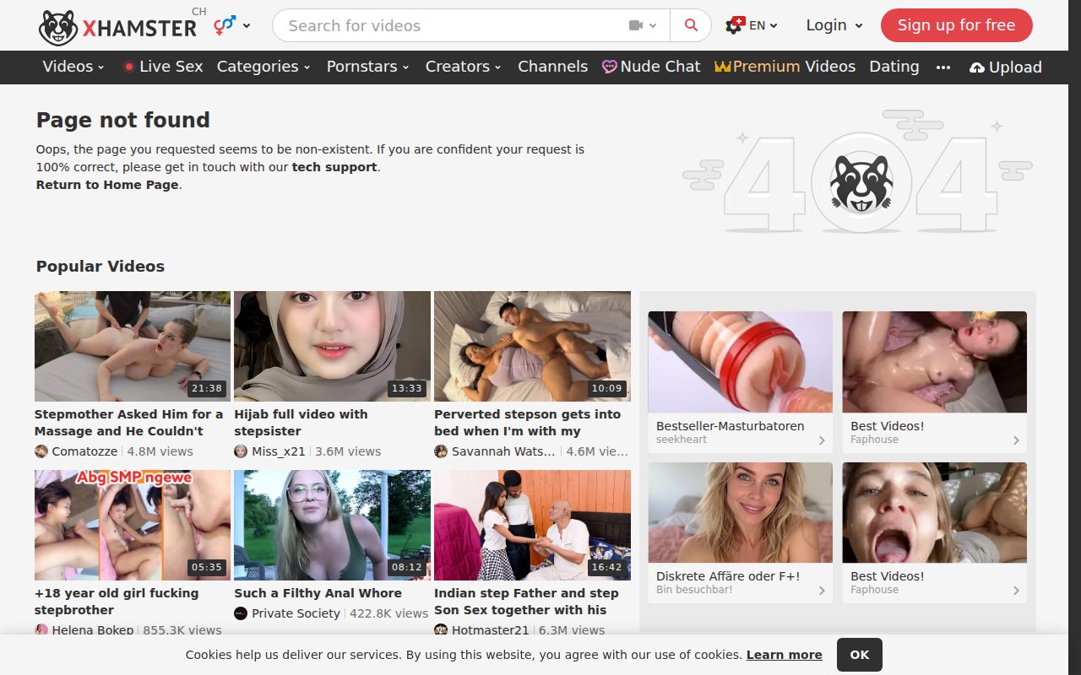Select Channels in the navigation menu
The height and width of the screenshot is (675, 1081).
point(552,67)
